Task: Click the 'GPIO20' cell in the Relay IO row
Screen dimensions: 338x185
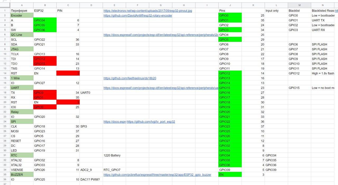Action: (45, 117)
